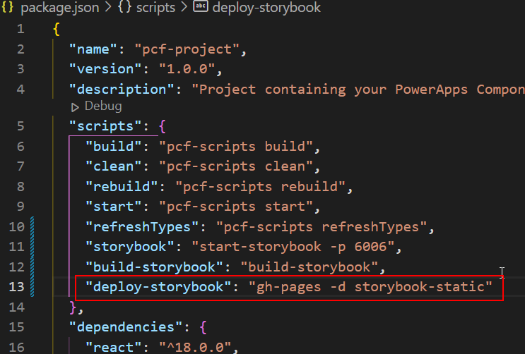Click the deploy-storybook string symbol icon

pos(201,6)
